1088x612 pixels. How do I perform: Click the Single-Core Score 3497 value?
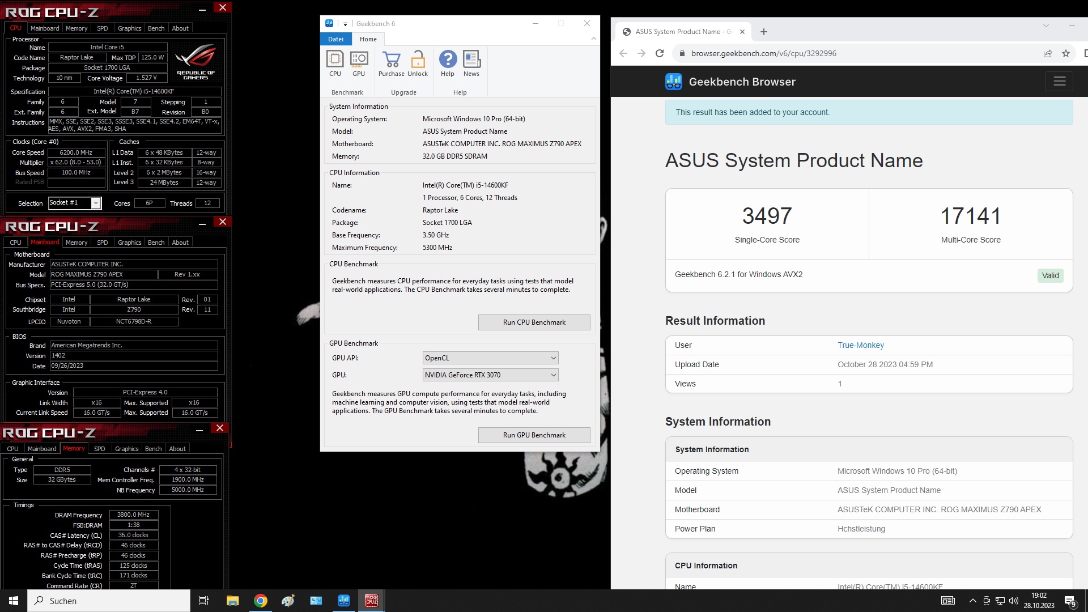[x=767, y=216]
